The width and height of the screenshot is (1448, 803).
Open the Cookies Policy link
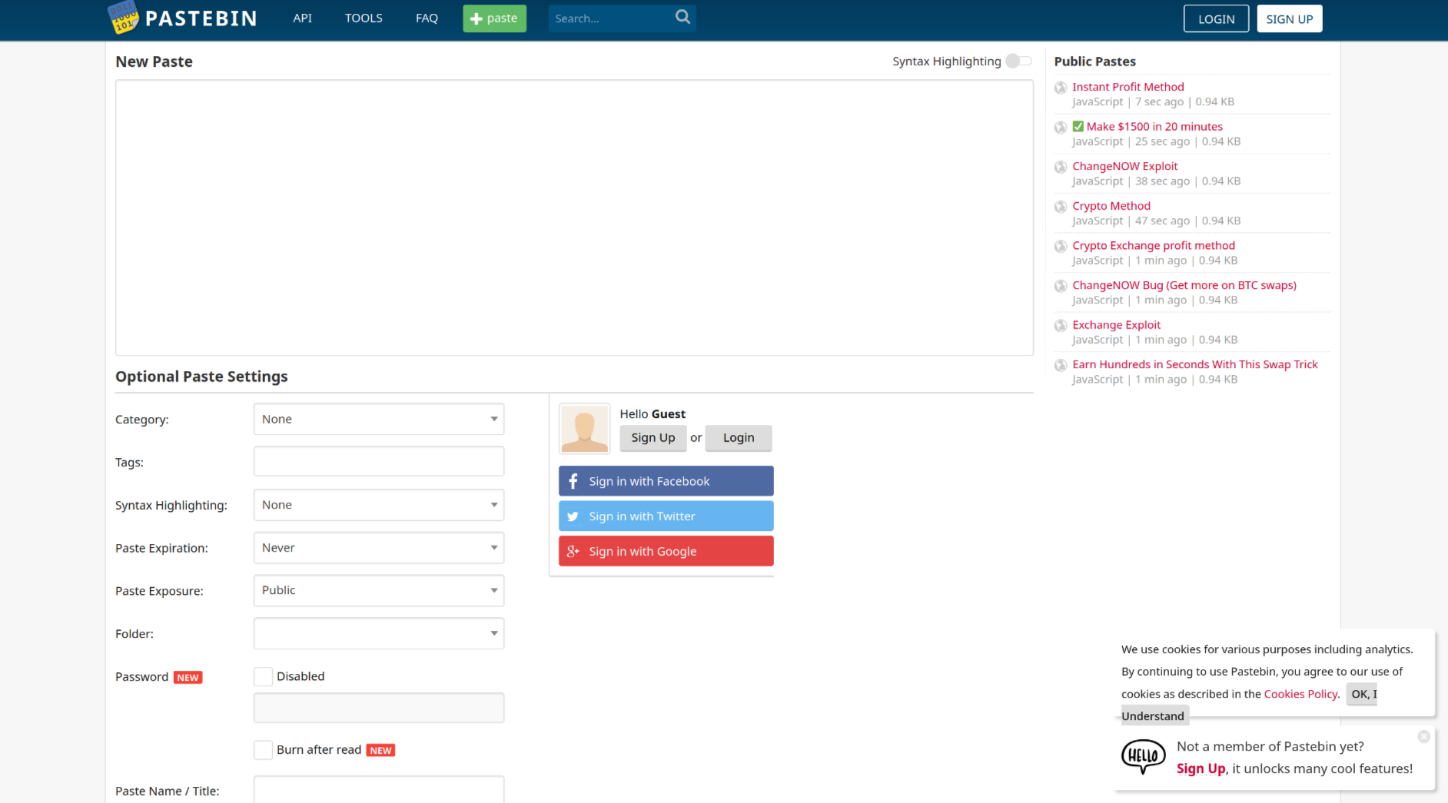(x=1300, y=694)
